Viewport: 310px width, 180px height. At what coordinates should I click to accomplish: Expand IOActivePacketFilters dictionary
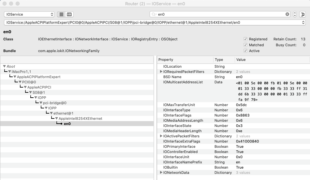(x=161, y=136)
